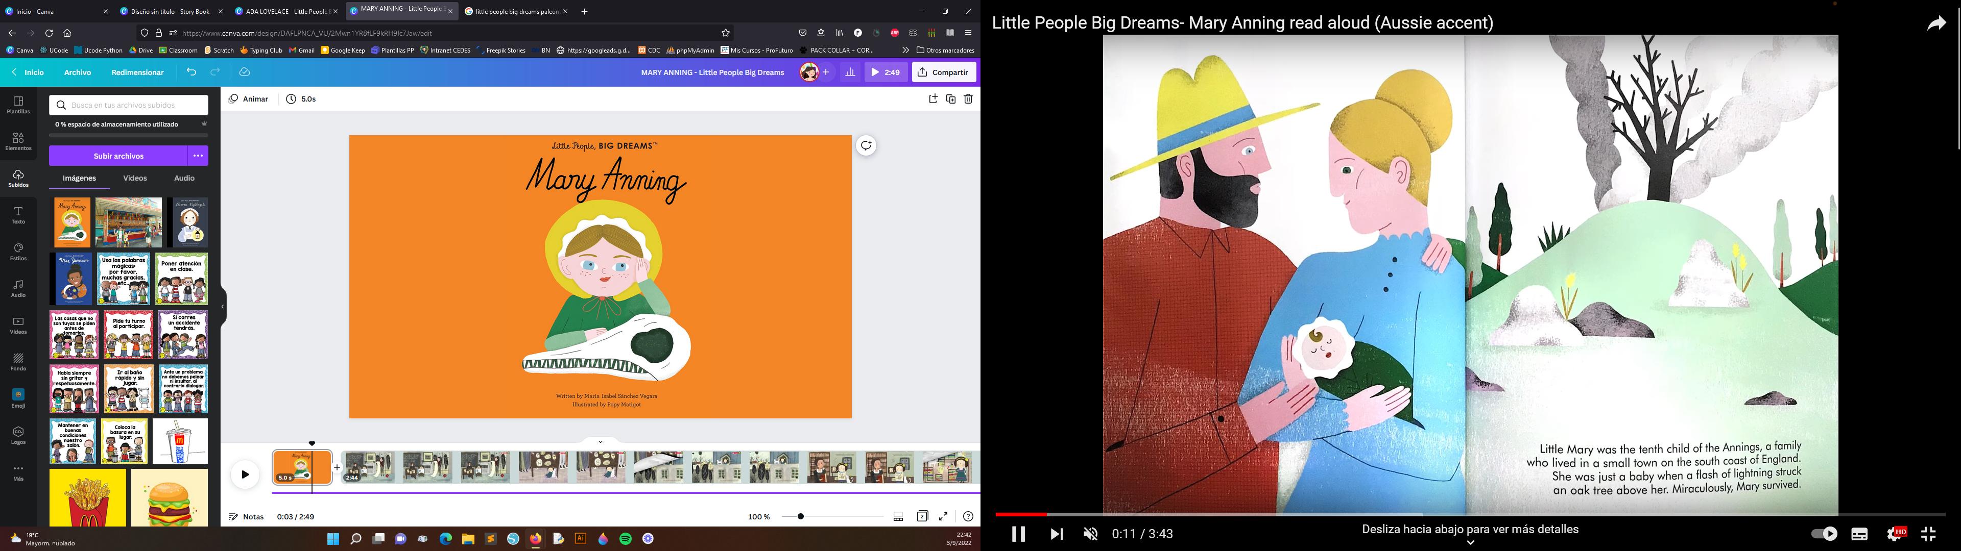This screenshot has height=551, width=1961.
Task: Show more apps via Más icon
Action: tap(18, 472)
